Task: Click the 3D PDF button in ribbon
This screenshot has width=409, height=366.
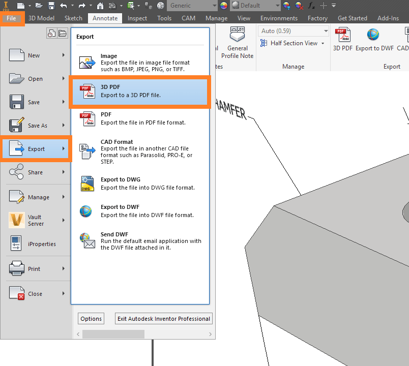Action: coord(343,39)
